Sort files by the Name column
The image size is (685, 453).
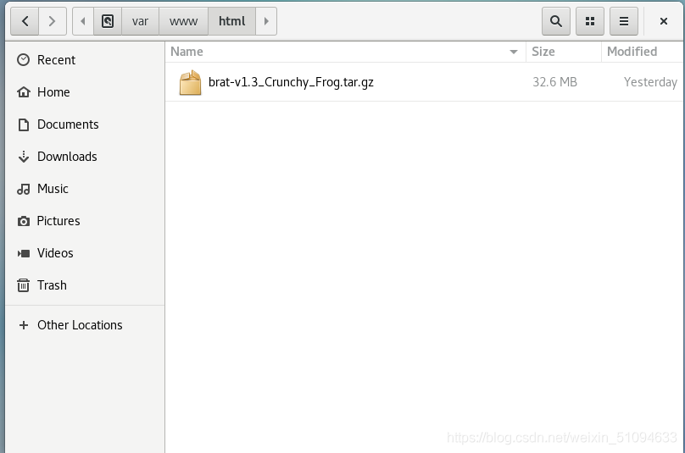346,52
